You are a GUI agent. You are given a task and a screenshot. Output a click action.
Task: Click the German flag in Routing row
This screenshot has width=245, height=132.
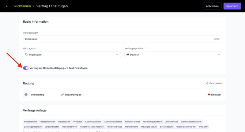[209, 95]
